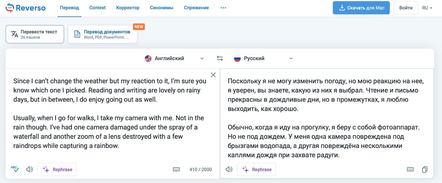
Task: Open the RU interface language dropdown
Action: coord(427,8)
